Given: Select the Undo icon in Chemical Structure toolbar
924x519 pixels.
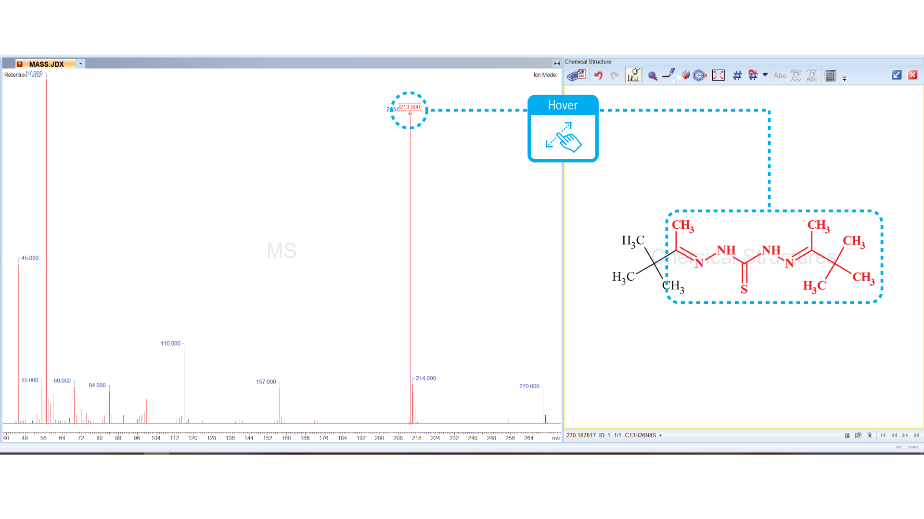Looking at the screenshot, I should tap(599, 75).
